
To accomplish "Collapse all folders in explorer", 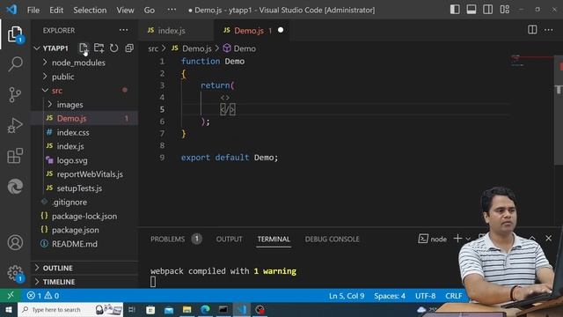I will coord(129,48).
